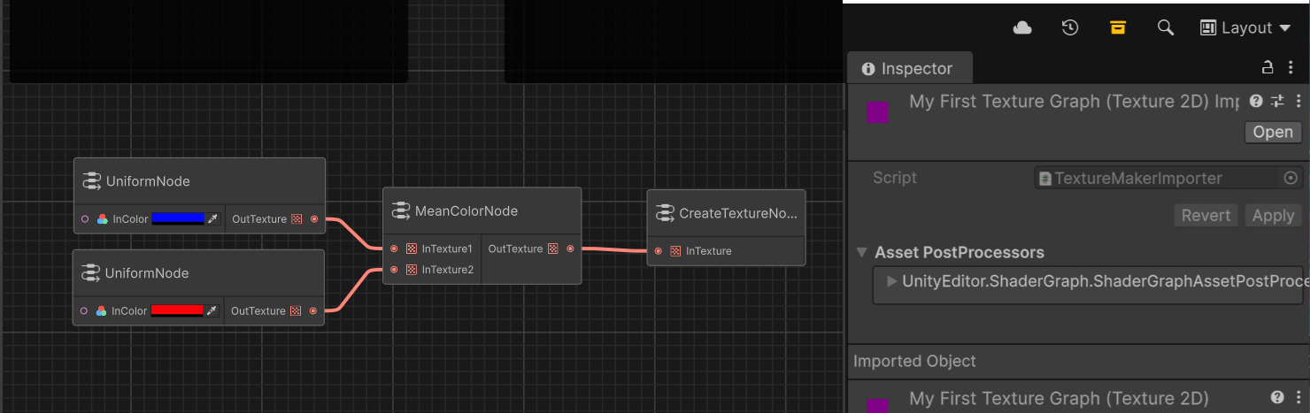1310x413 pixels.
Task: Select the MeanColorNode title
Action: (x=466, y=211)
